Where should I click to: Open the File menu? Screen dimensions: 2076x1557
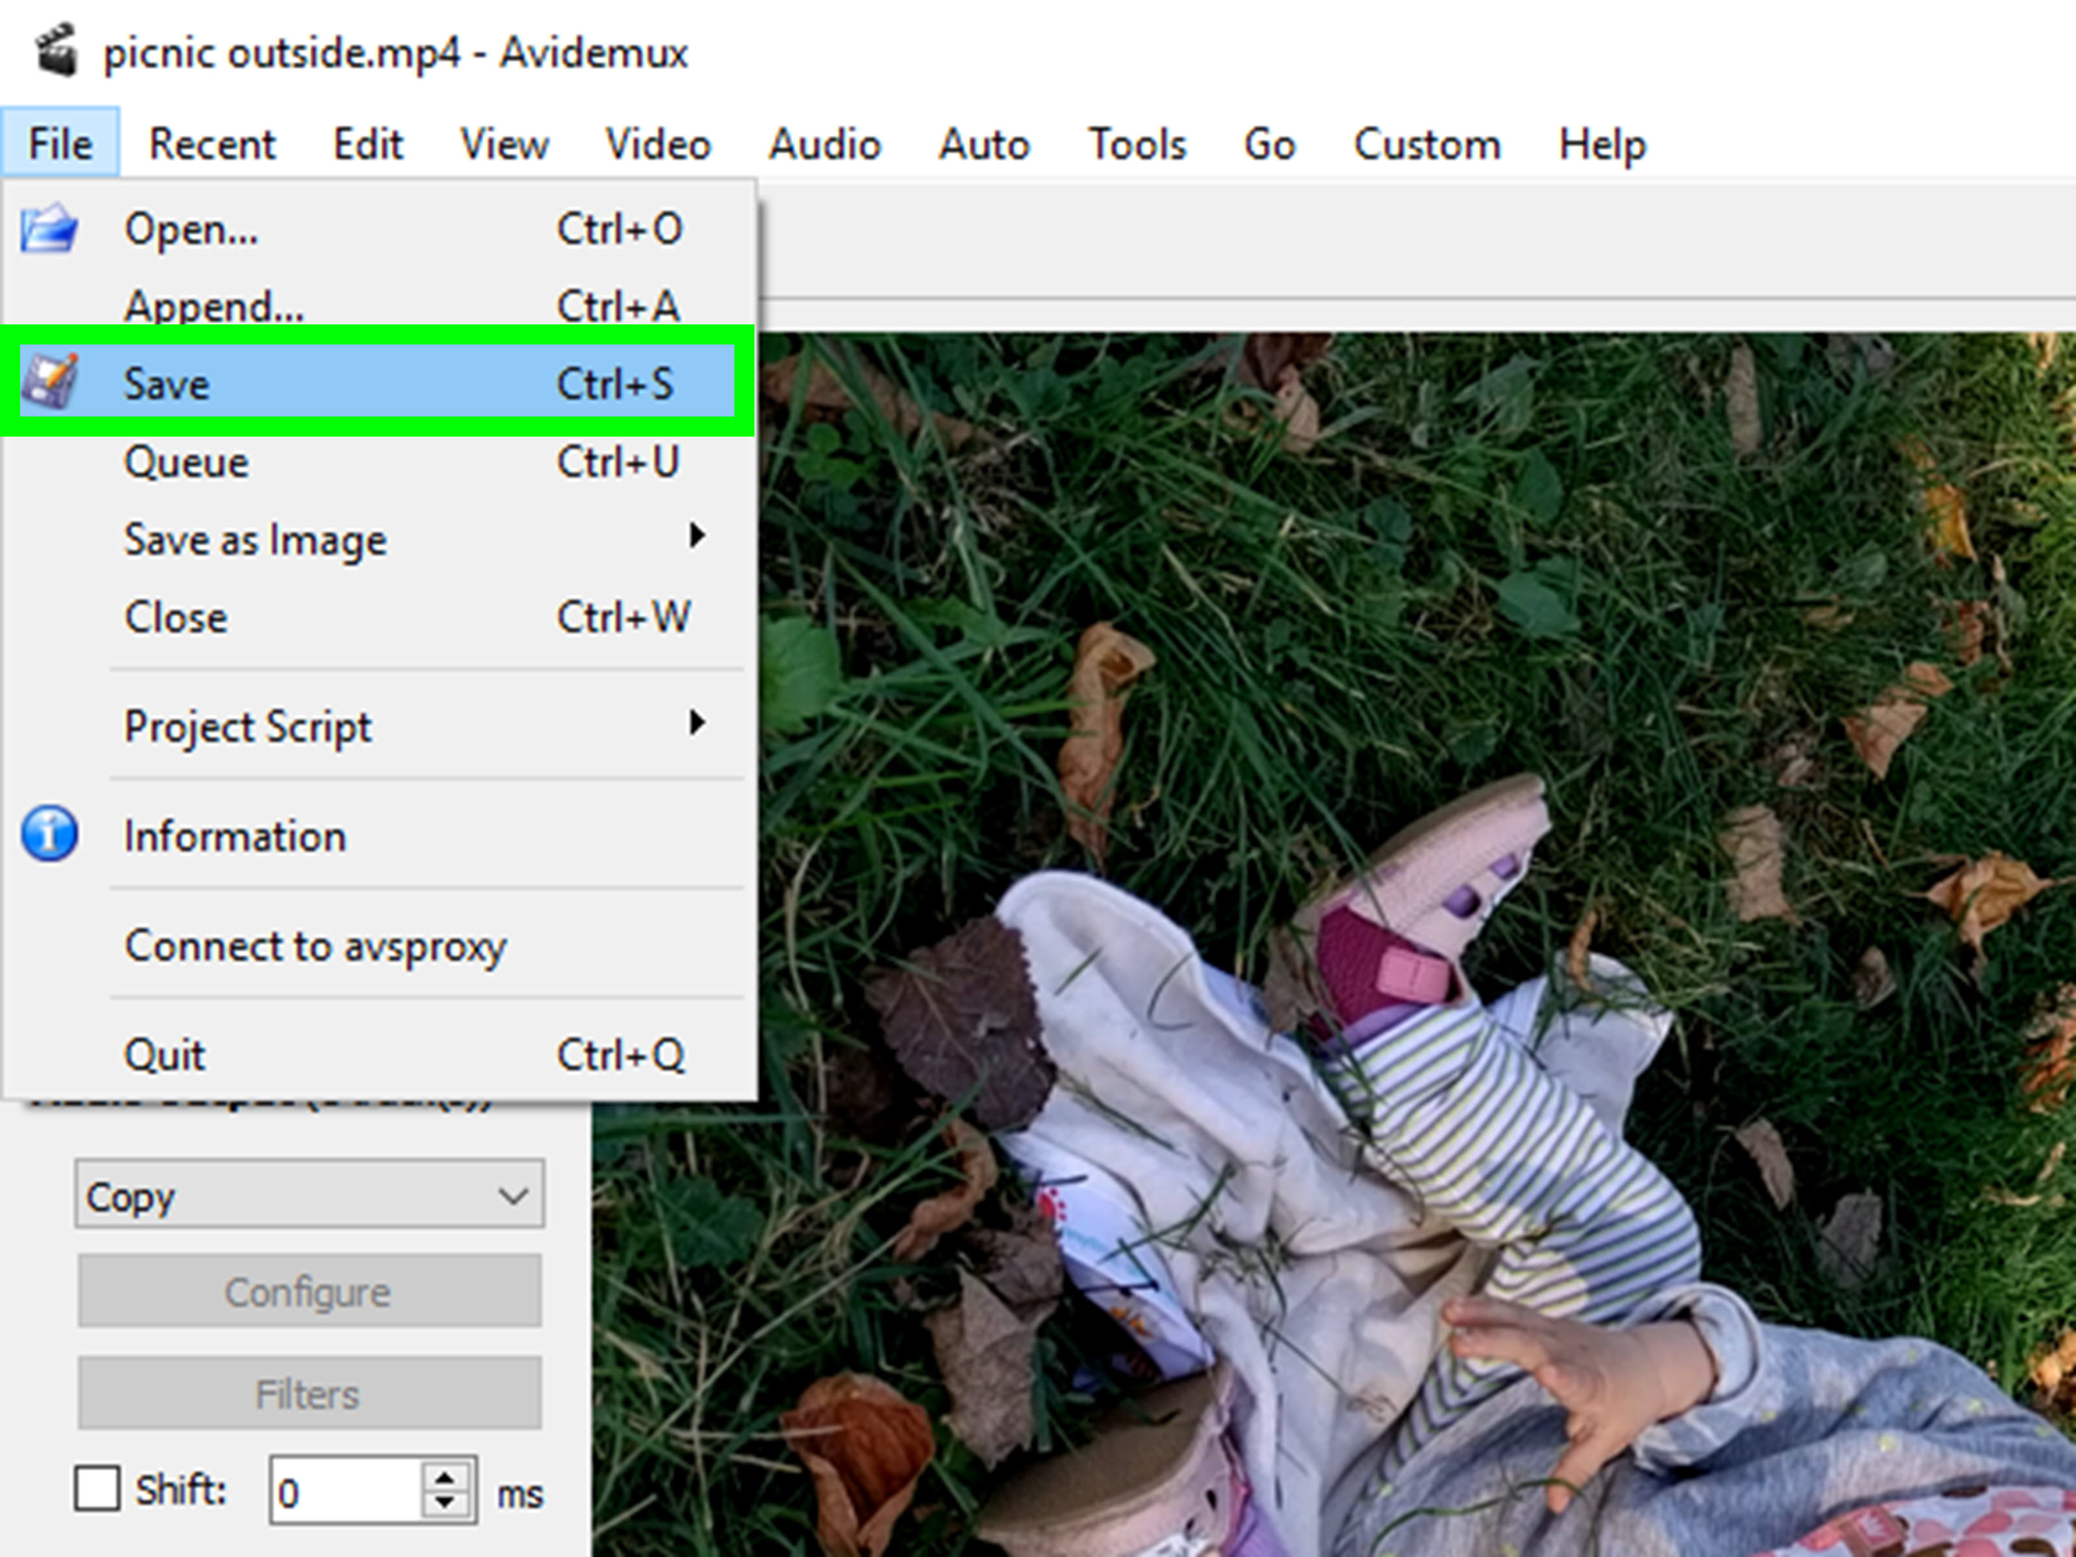[x=60, y=143]
